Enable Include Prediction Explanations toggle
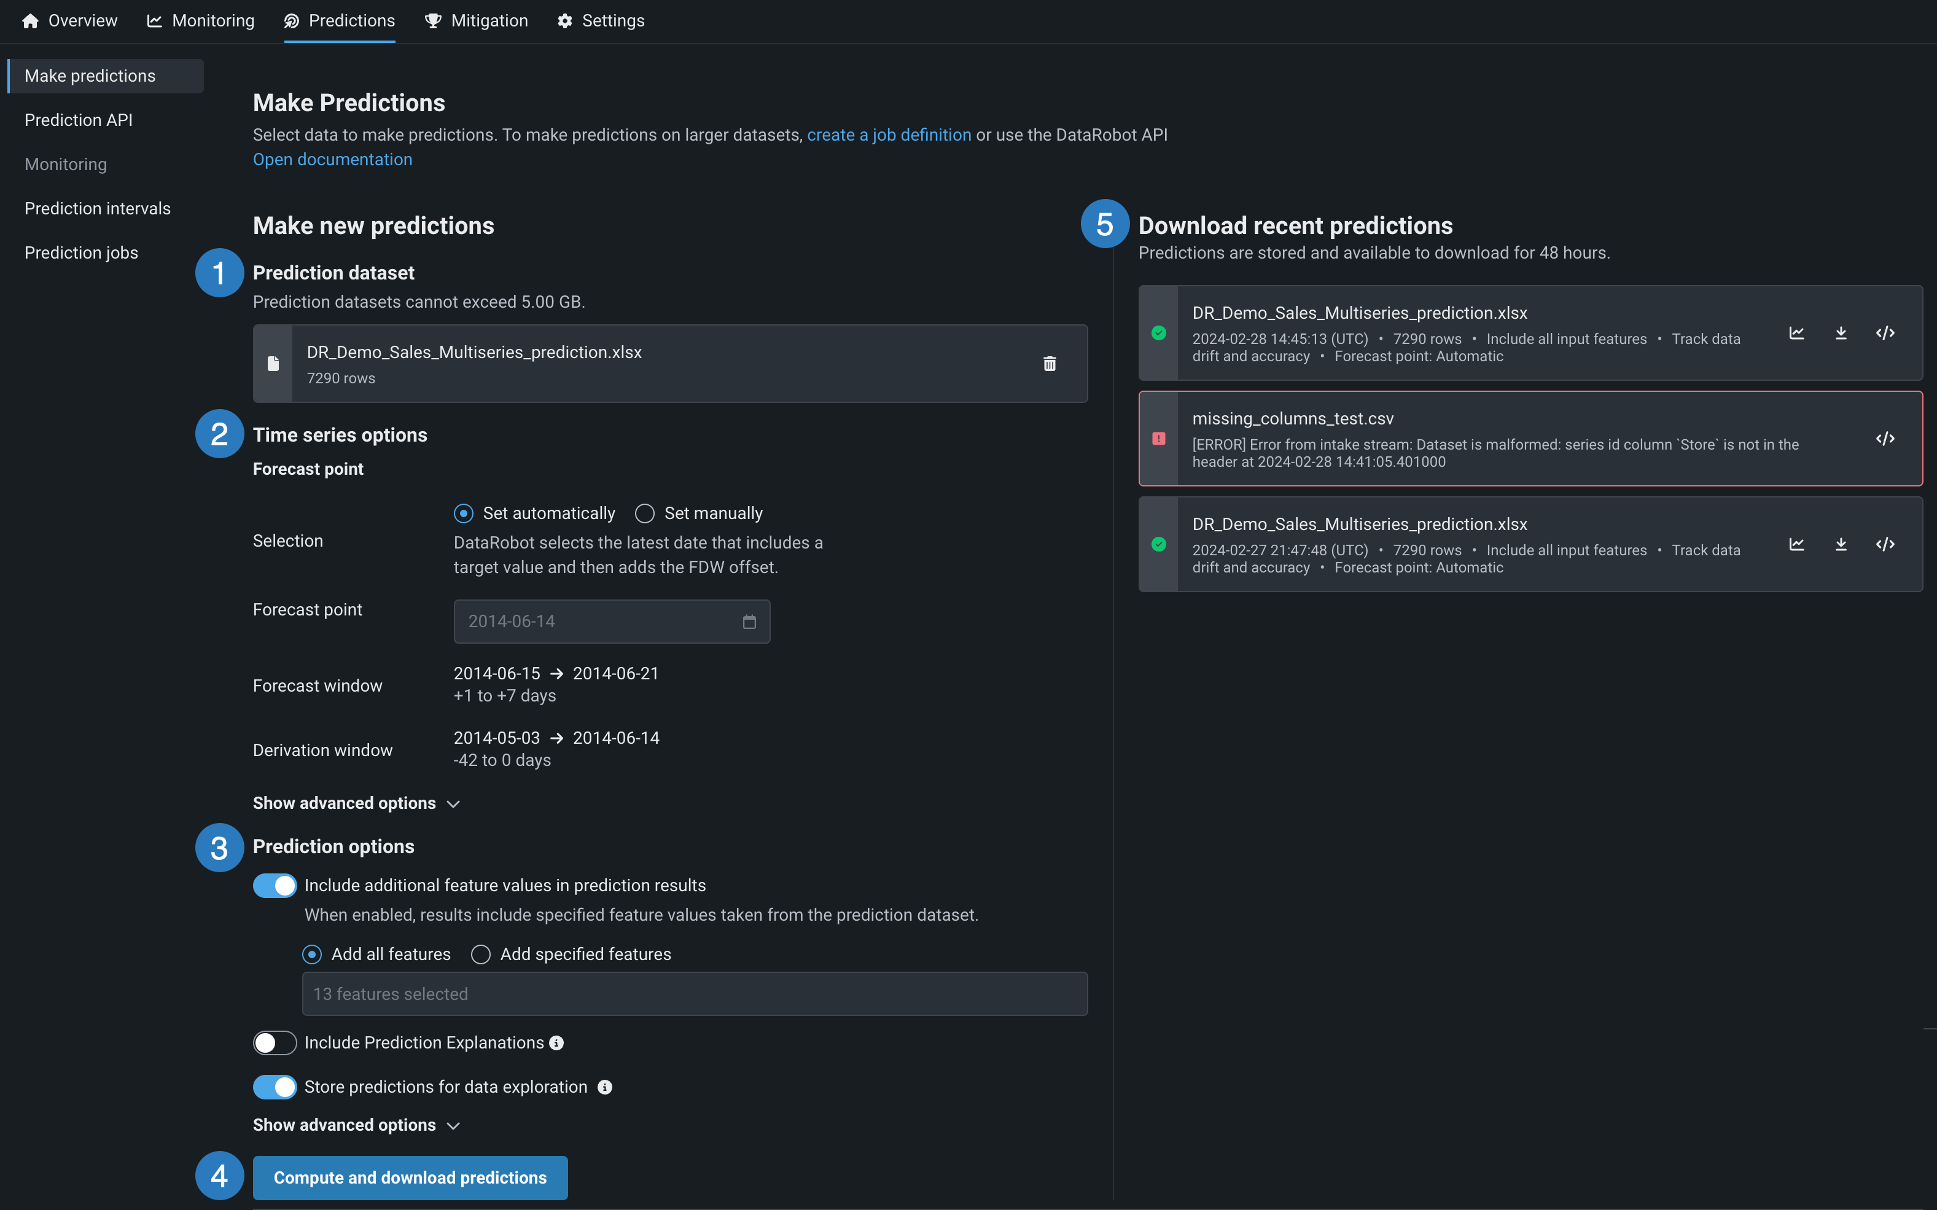1937x1210 pixels. click(x=275, y=1043)
